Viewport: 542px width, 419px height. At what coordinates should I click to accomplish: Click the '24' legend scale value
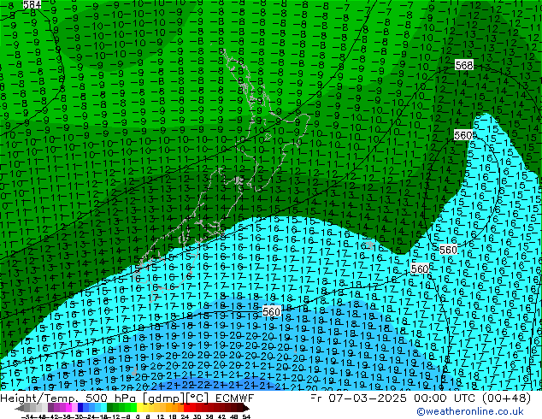pyautogui.click(x=185, y=416)
